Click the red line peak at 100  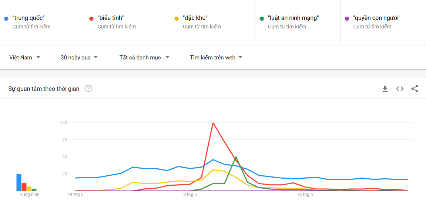pos(213,123)
